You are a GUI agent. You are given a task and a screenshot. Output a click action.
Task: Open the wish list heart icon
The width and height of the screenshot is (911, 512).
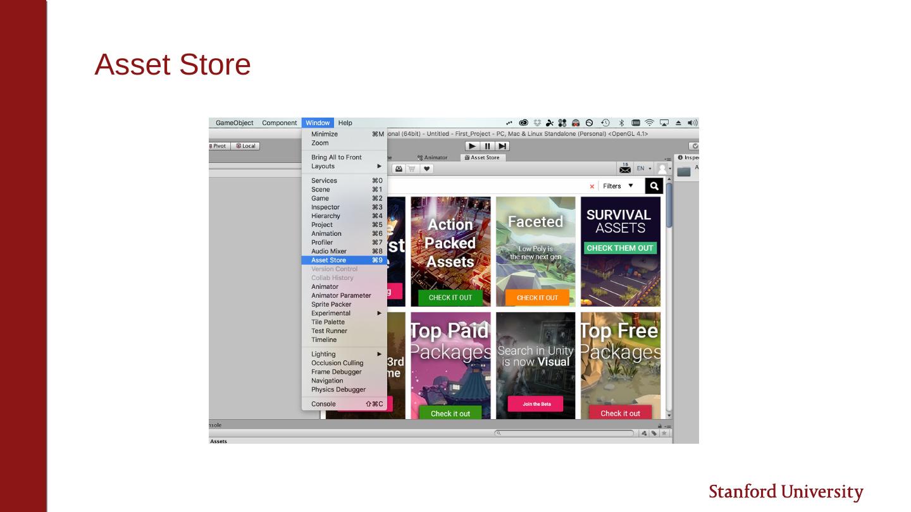(427, 169)
